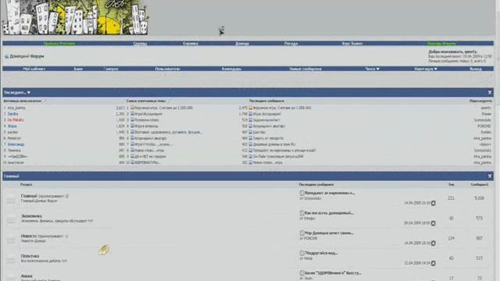Collapse the Последнее panel with its X button
This screenshot has height=281, width=500.
coord(490,92)
